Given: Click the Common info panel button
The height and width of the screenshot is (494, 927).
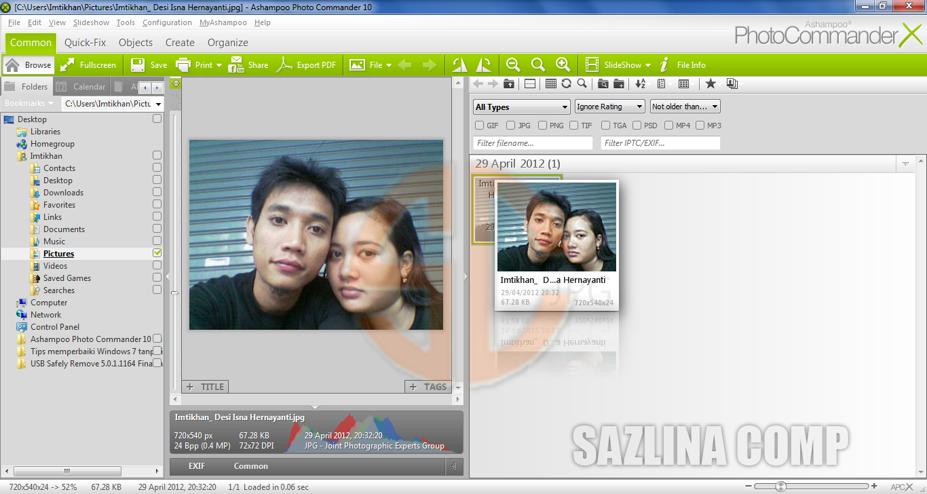Looking at the screenshot, I should tap(251, 466).
